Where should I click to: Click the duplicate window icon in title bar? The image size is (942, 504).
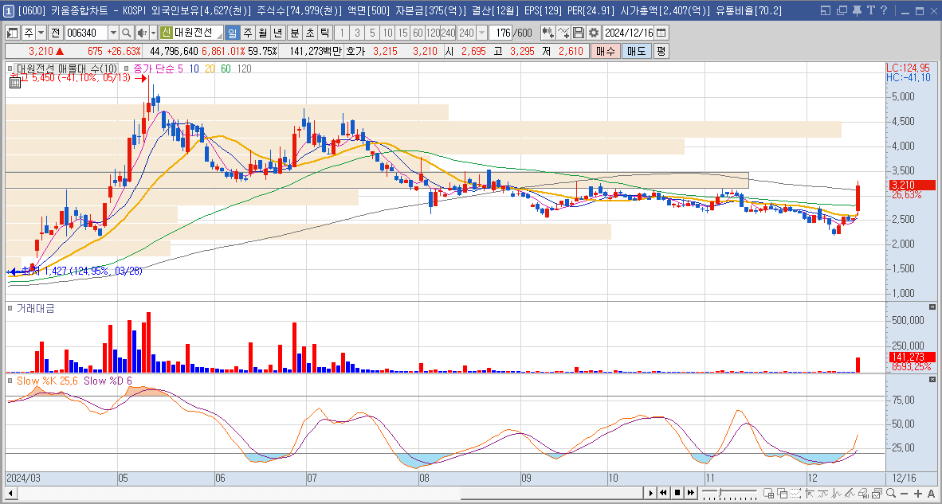(x=842, y=10)
